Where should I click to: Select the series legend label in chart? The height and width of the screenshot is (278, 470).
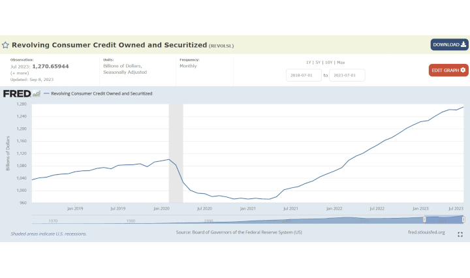102,93
